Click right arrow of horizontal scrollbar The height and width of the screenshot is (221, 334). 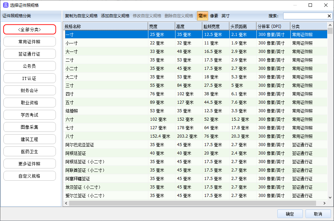pos(324,203)
